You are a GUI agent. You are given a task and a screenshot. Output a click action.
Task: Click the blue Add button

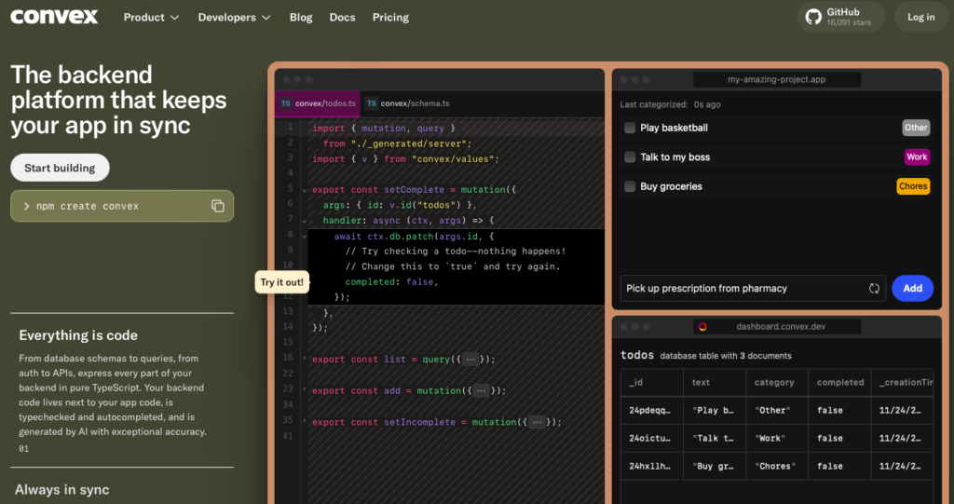(913, 289)
